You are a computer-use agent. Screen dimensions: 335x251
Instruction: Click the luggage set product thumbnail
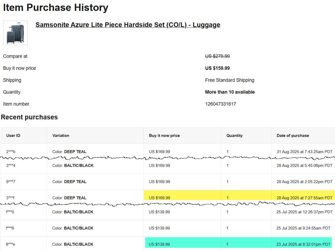(15, 33)
